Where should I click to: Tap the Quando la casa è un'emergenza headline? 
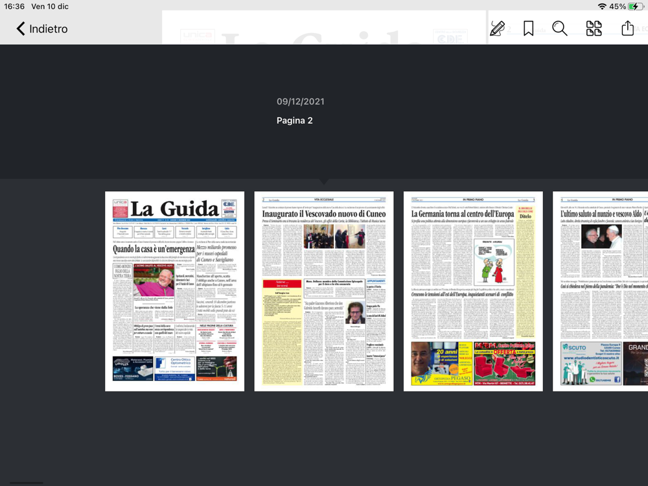(x=154, y=249)
